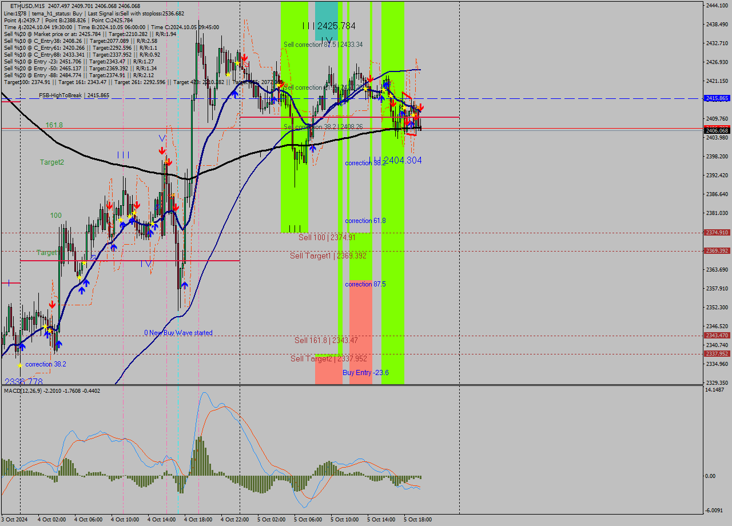Click the 2343.470 price axis tag
732x526 pixels.
[x=717, y=335]
